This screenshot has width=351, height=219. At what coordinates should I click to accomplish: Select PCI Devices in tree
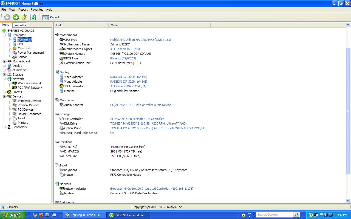[26, 109]
